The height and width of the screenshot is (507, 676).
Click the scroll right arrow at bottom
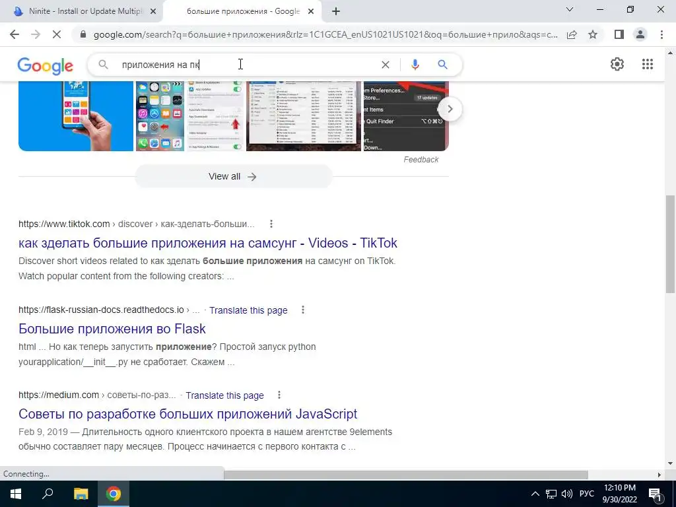point(659,475)
